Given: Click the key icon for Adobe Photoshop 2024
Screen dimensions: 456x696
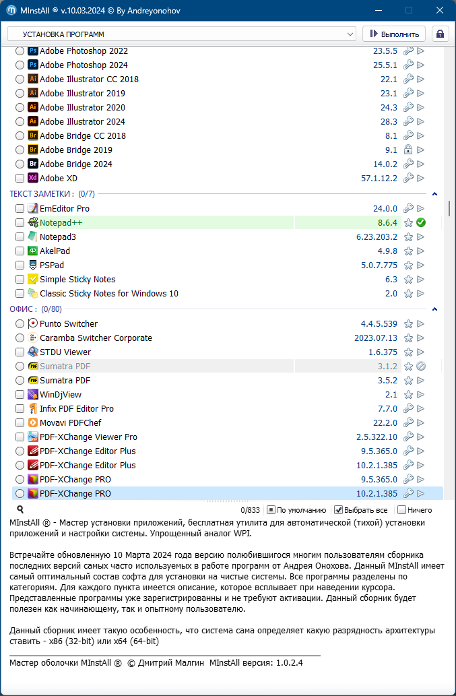Looking at the screenshot, I should point(408,65).
